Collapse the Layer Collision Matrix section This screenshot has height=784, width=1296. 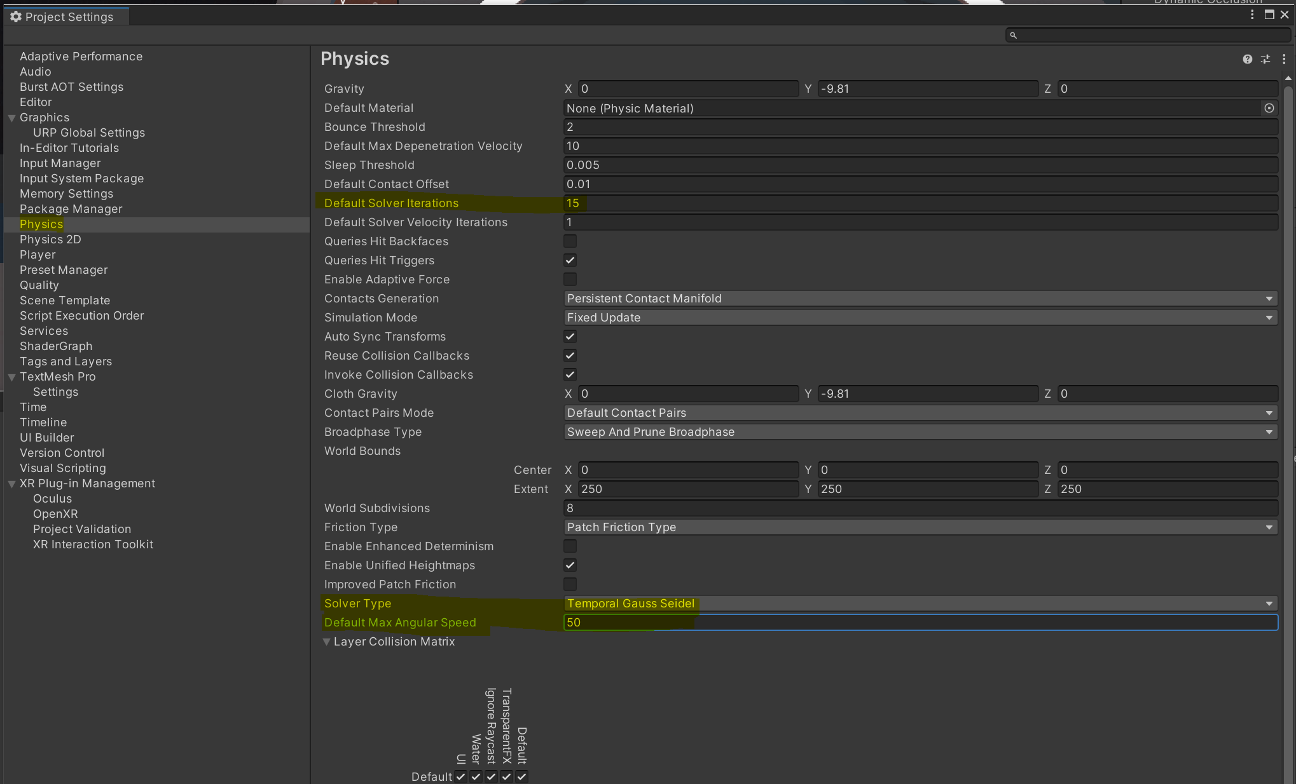327,642
